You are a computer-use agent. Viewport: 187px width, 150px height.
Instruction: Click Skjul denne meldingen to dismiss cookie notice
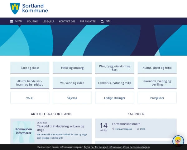137,147
